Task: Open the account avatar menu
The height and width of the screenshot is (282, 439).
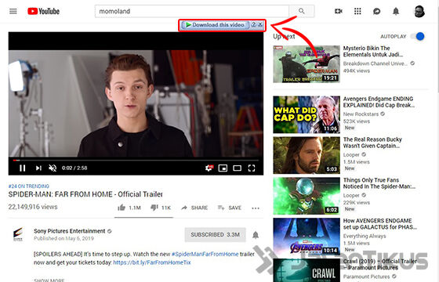Action: (419, 11)
